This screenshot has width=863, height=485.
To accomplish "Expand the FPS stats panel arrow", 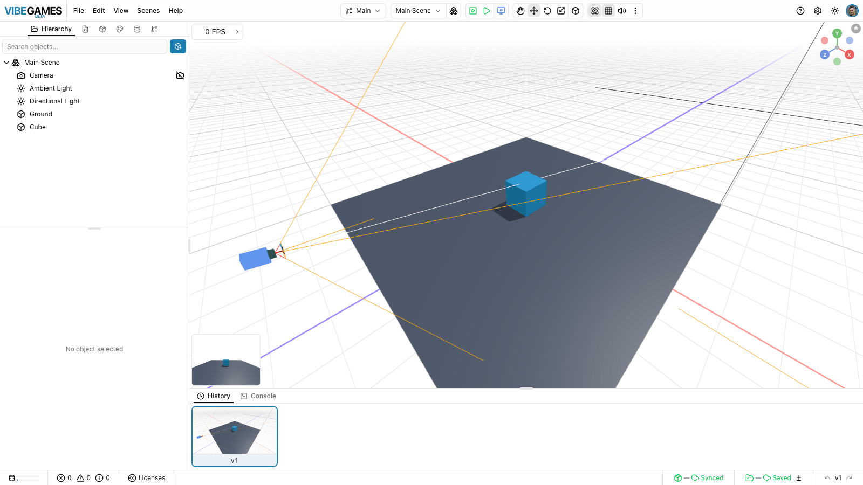I will pyautogui.click(x=237, y=32).
